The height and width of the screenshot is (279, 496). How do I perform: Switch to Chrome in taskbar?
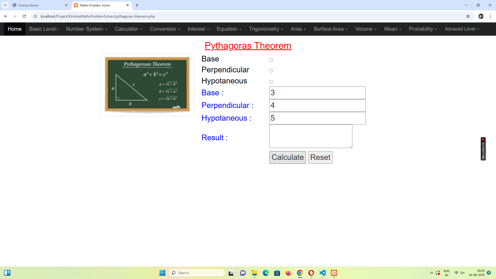300,273
